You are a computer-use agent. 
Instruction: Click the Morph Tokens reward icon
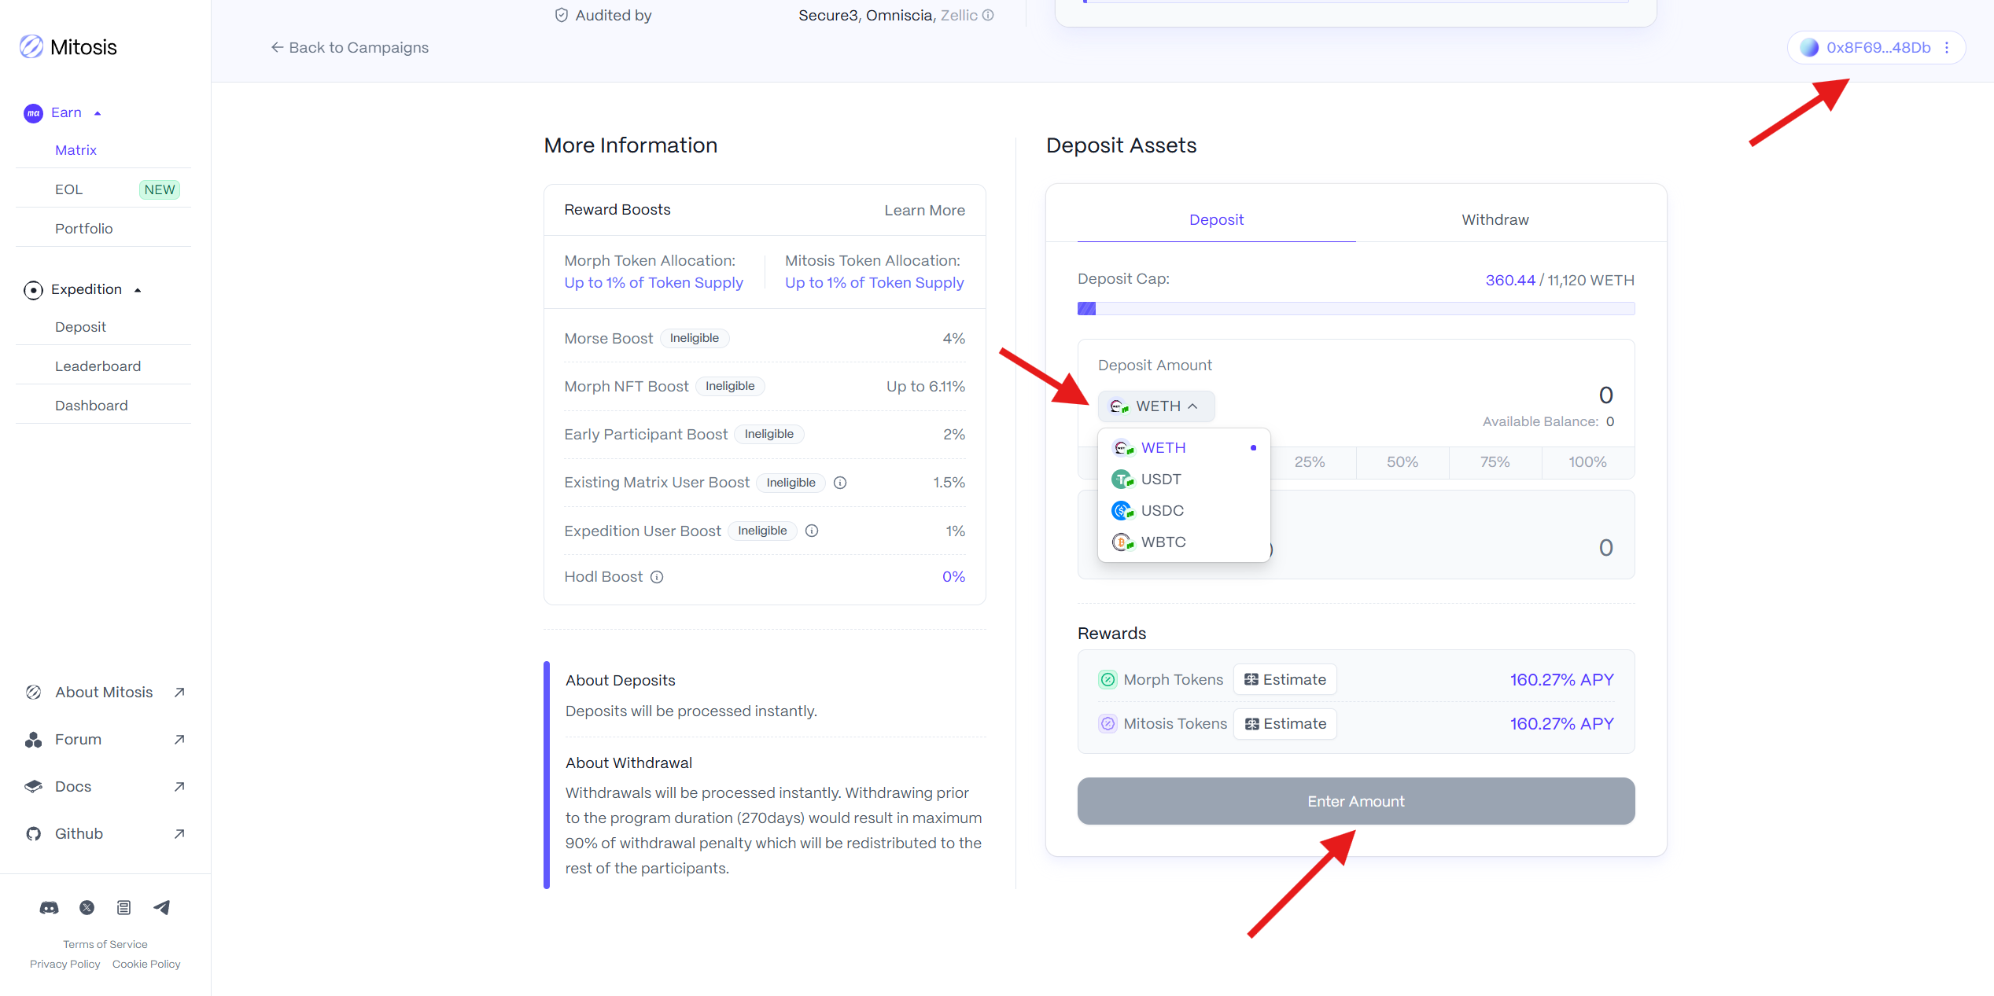click(1108, 680)
